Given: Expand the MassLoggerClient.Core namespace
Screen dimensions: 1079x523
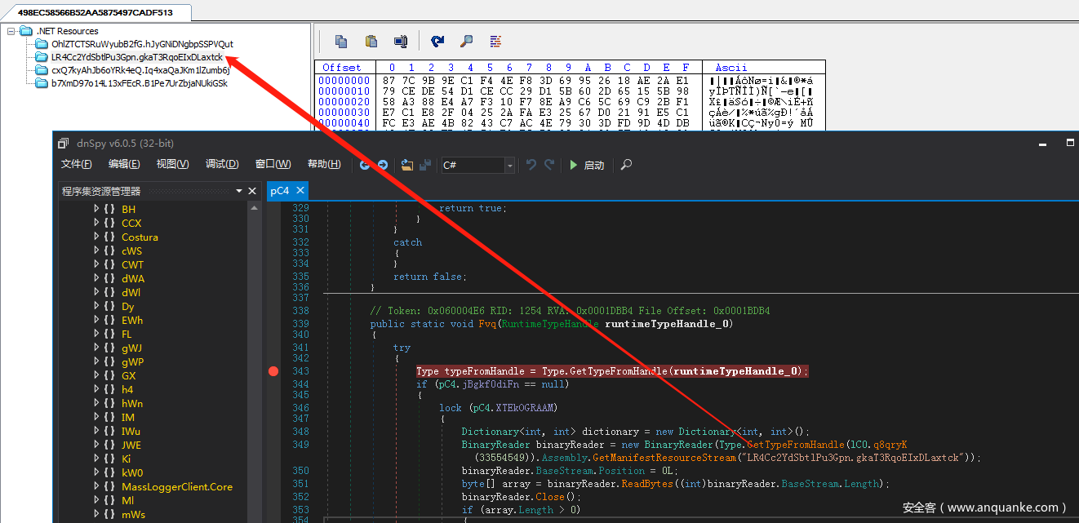Looking at the screenshot, I should [97, 487].
